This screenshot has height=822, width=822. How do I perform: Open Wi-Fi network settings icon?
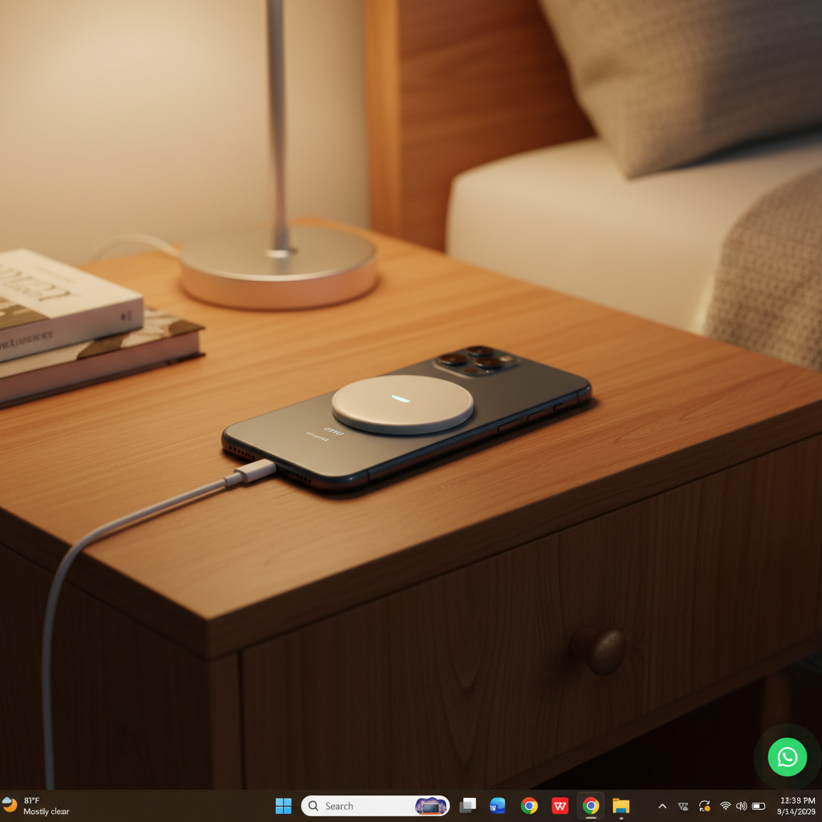tap(726, 806)
